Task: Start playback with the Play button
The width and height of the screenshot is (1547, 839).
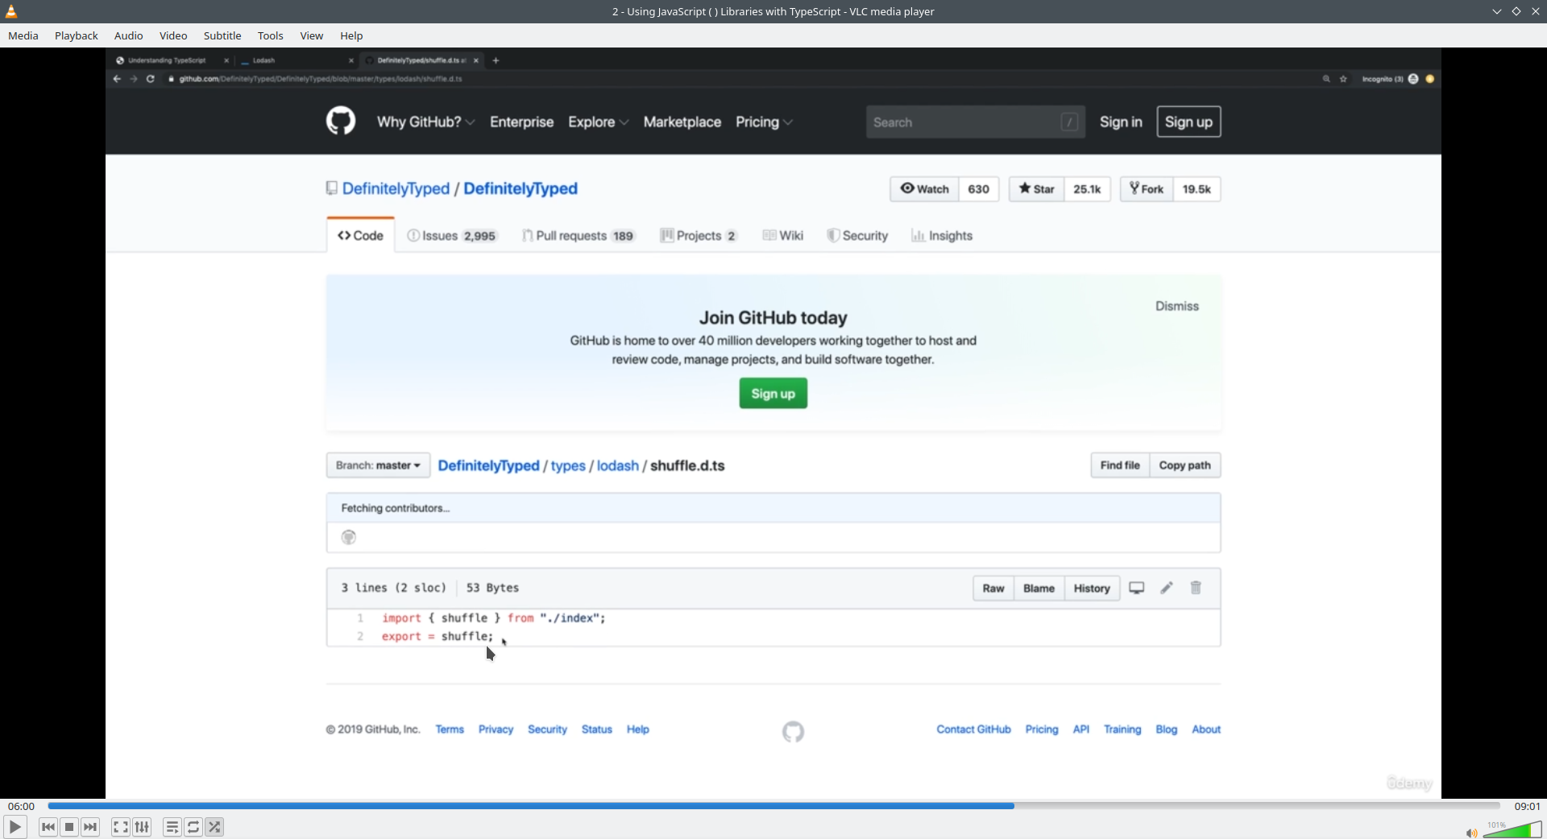Action: (x=15, y=827)
